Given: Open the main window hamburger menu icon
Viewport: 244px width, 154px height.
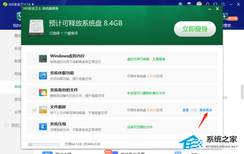Looking at the screenshot, I should click(223, 4).
